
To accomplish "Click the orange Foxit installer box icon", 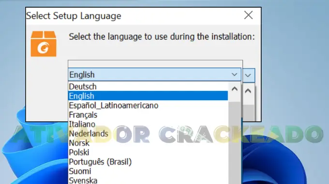I will (x=44, y=44).
